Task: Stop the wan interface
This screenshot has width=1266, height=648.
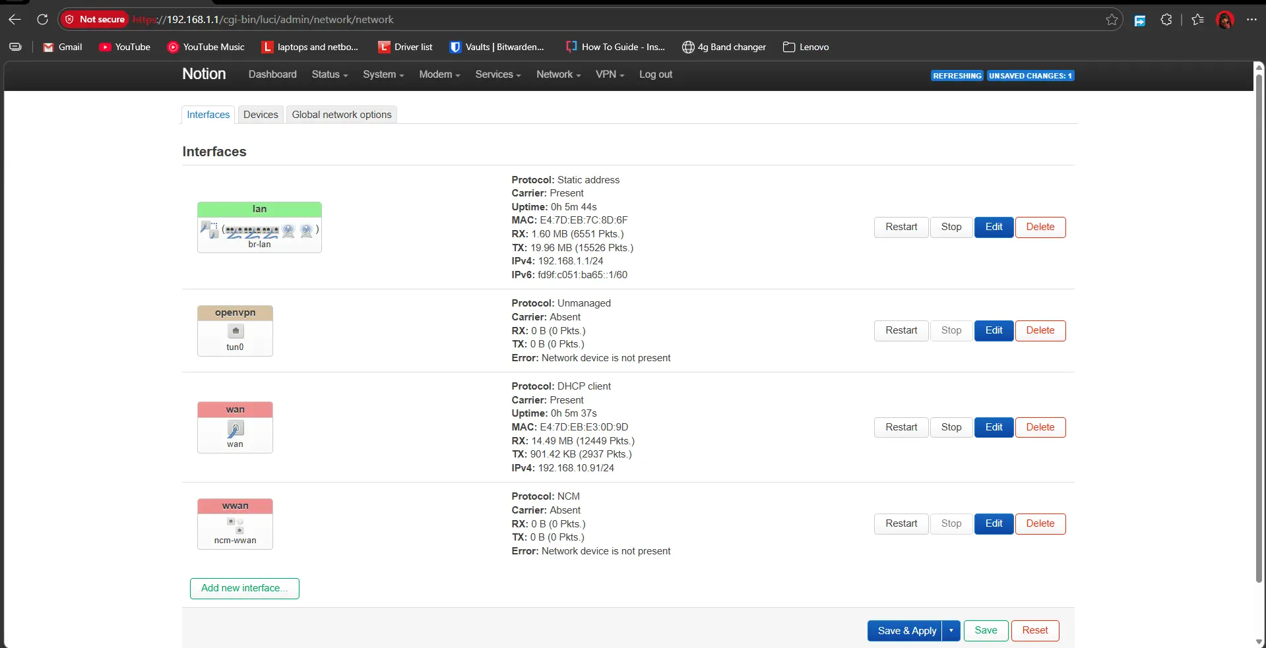Action: coord(951,428)
